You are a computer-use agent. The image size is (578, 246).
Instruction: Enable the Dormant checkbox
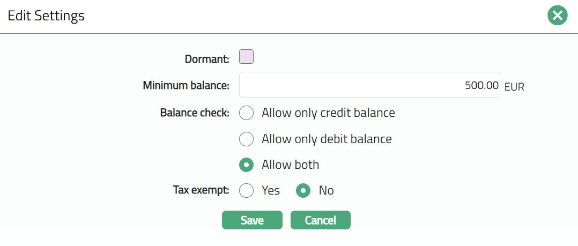coord(246,57)
